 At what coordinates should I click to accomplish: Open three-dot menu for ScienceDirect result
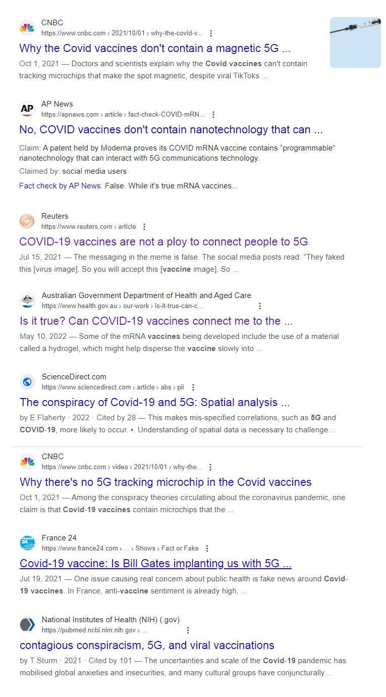(x=193, y=387)
